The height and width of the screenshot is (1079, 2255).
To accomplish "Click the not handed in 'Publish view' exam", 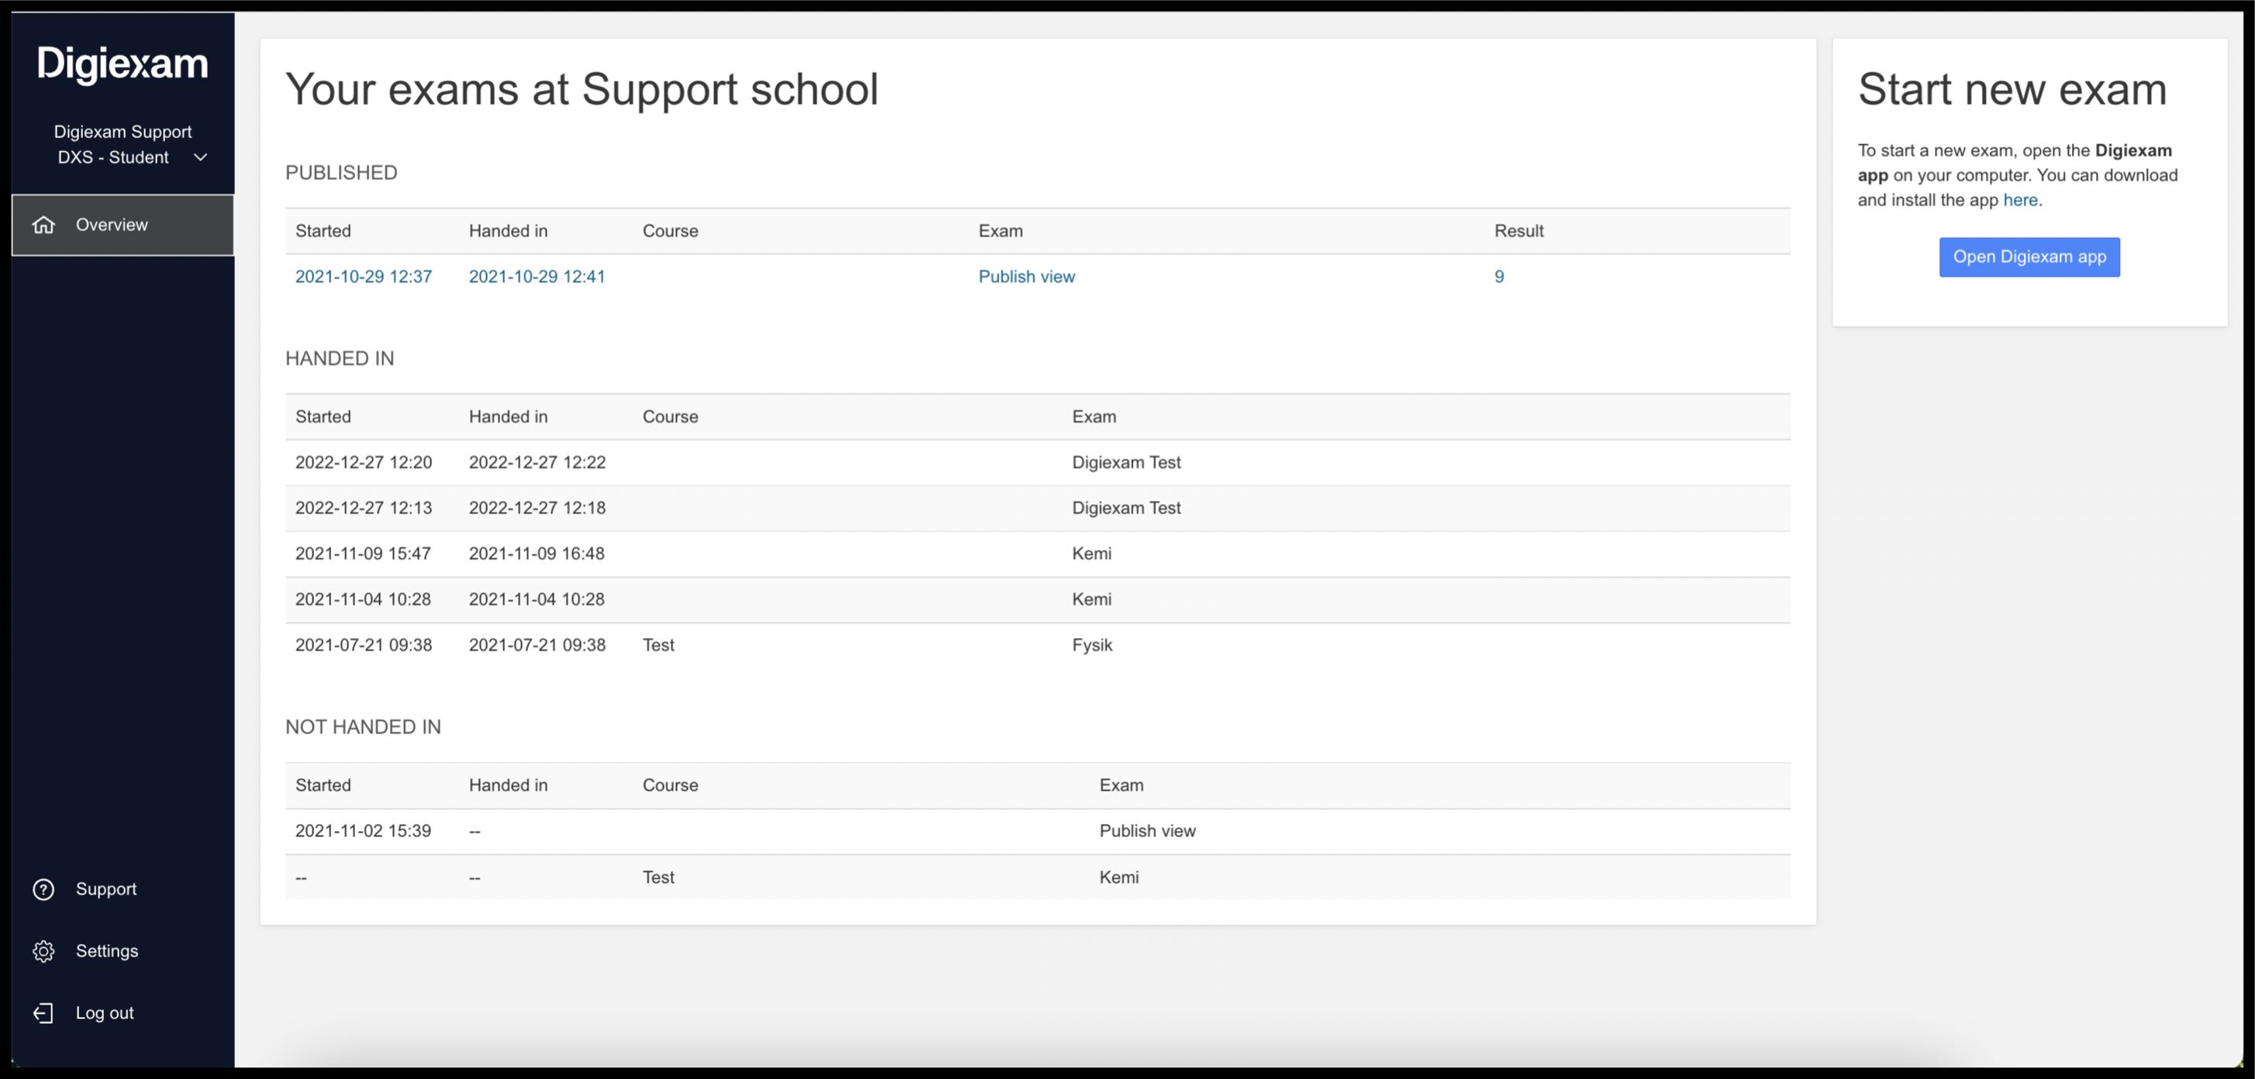I will click(1147, 832).
